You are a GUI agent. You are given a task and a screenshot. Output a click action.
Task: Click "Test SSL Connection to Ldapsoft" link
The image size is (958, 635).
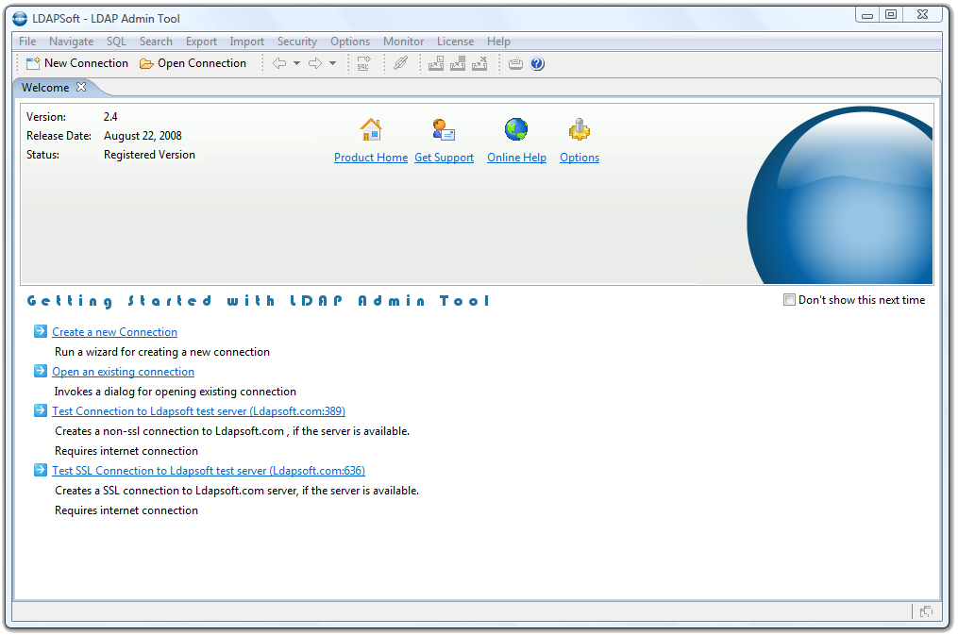point(209,471)
